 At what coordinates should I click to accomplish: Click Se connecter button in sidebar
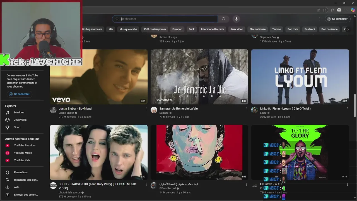(x=20, y=94)
